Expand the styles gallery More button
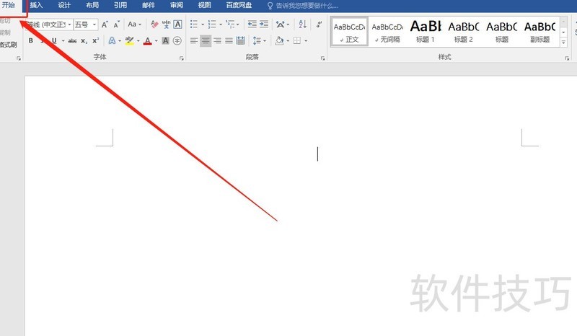Screen dimensions: 577x336 pyautogui.click(x=563, y=43)
